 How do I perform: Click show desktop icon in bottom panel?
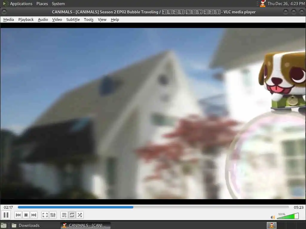point(4,225)
